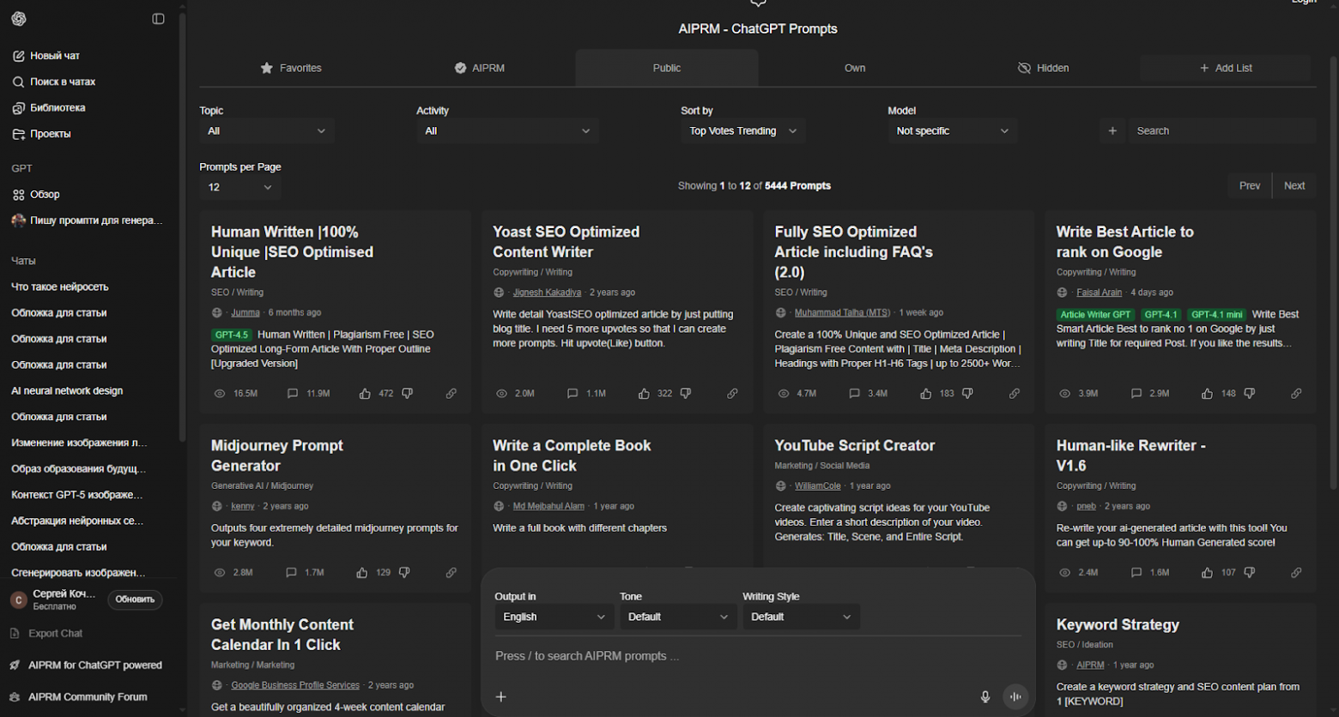The width and height of the screenshot is (1339, 717).
Task: Expand the Sort by Top Votes Trending dropdown
Action: coord(742,131)
